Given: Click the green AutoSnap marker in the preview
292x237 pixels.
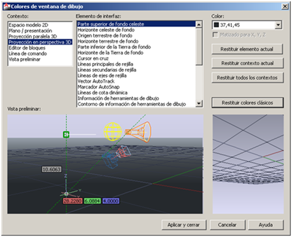Looking at the screenshot, I should [66, 134].
